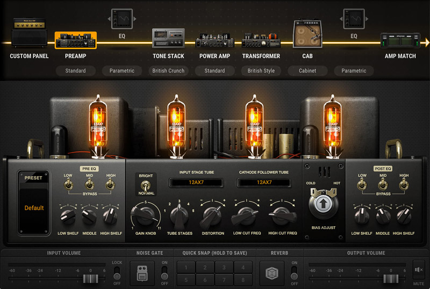Select the Tone Stack module icon
This screenshot has height=289, width=430.
168,39
